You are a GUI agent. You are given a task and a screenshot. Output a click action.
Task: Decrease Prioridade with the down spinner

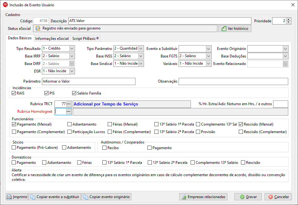(x=289, y=22)
